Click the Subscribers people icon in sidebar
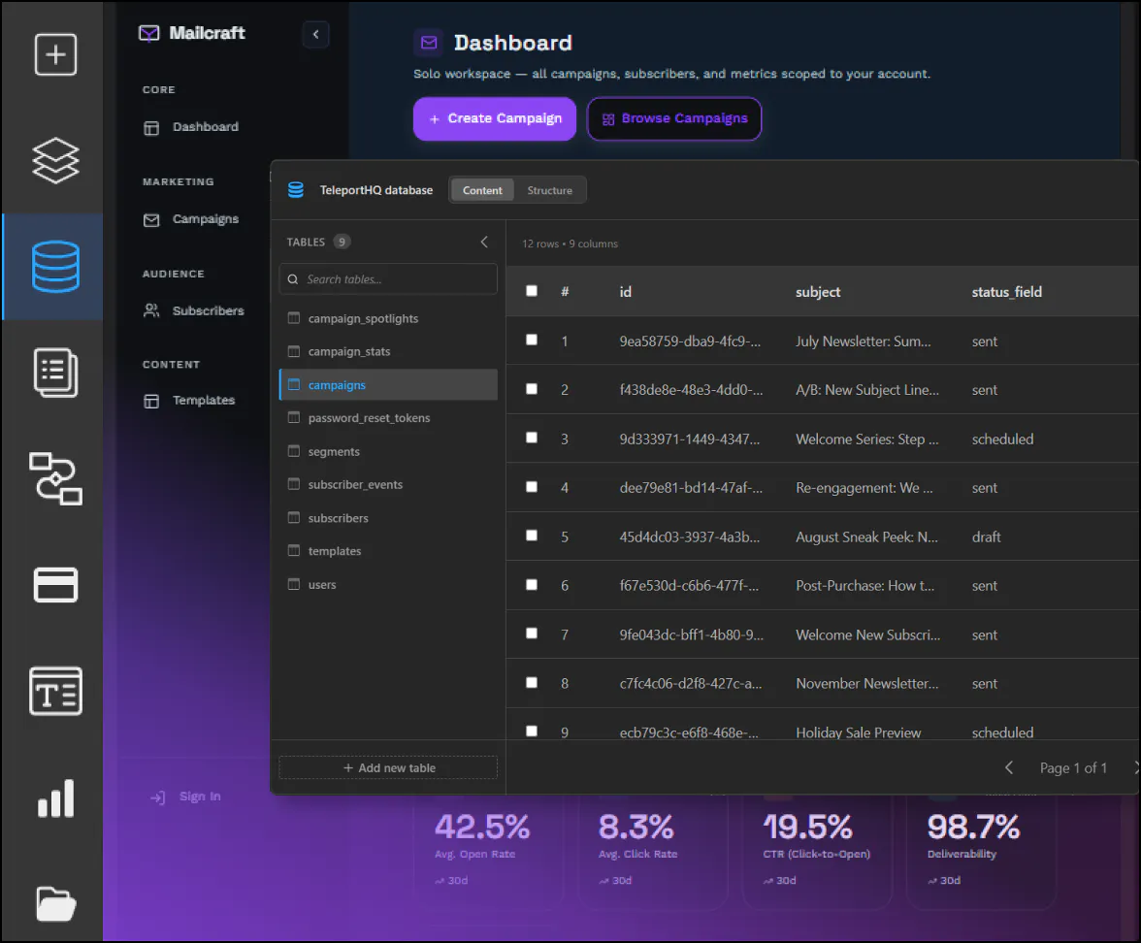Image resolution: width=1141 pixels, height=943 pixels. click(151, 310)
